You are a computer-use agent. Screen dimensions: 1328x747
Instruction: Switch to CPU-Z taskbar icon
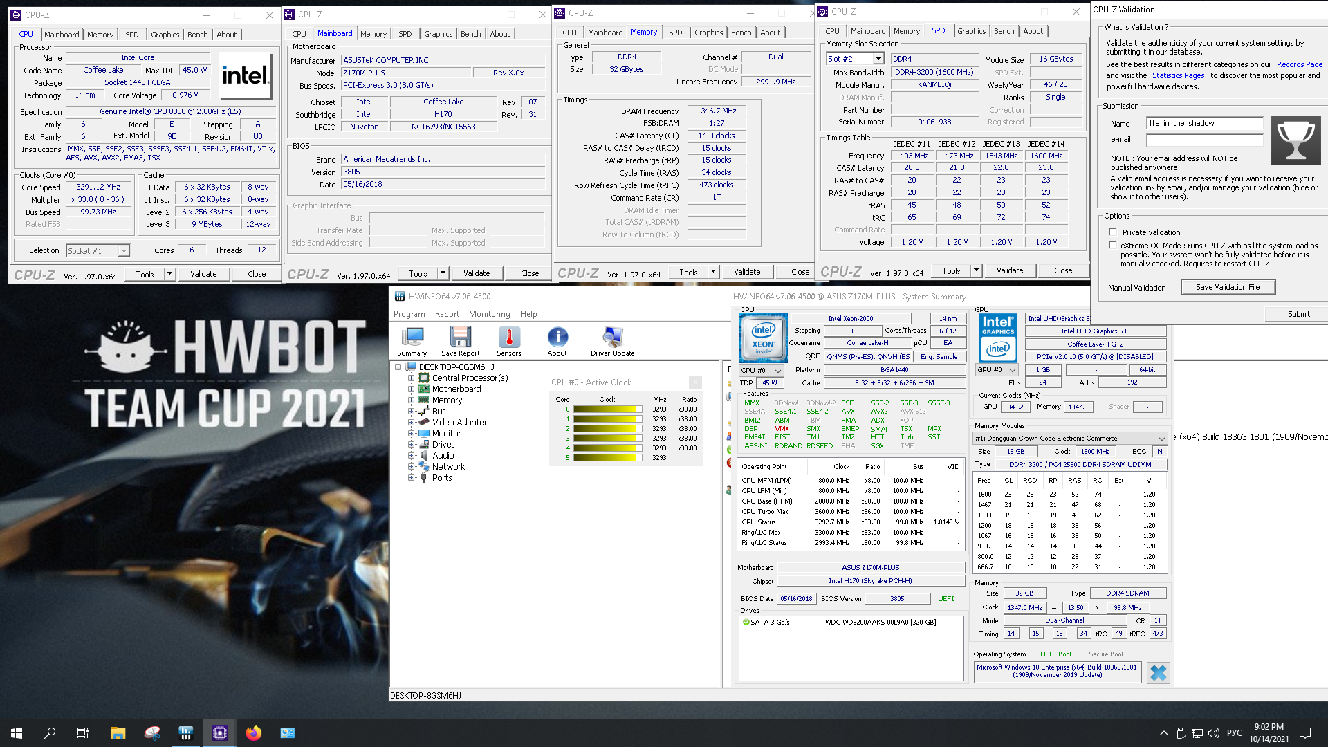point(220,732)
